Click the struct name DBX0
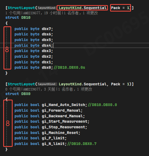149x156 pixels. 26,94
